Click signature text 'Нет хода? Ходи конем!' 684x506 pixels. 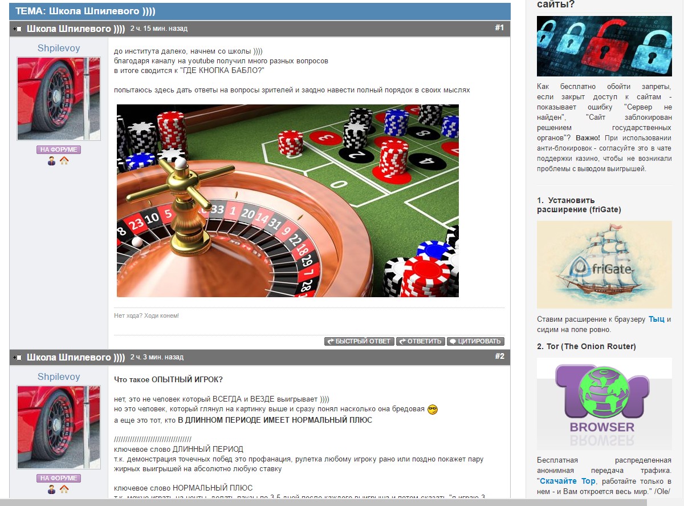tap(146, 315)
